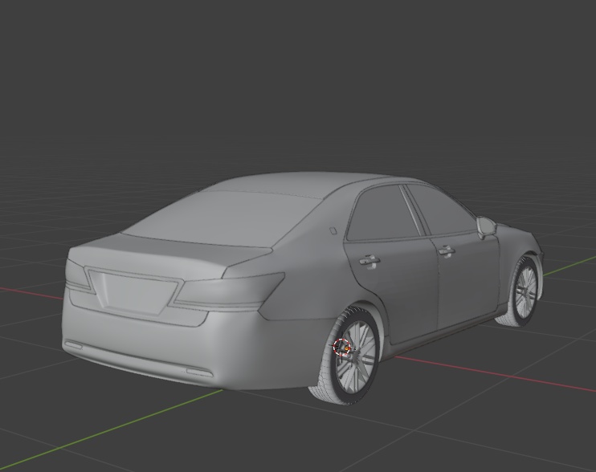Select the car's rear wheel

click(352, 357)
